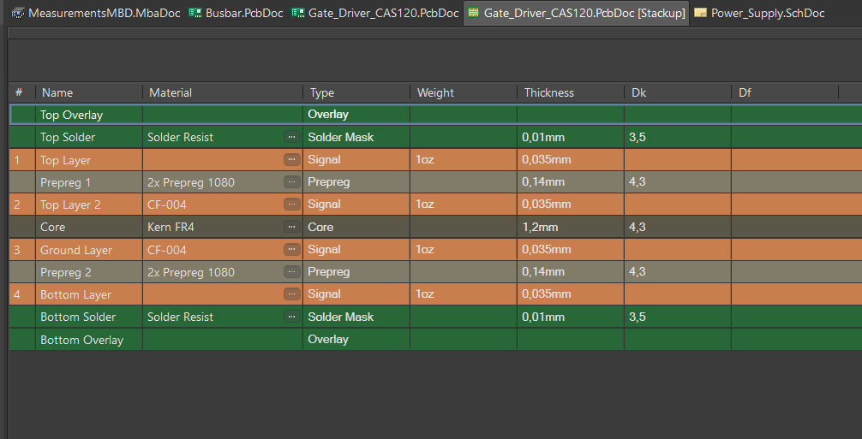Open material picker for Top Solder row
This screenshot has height=439, width=862.
291,137
